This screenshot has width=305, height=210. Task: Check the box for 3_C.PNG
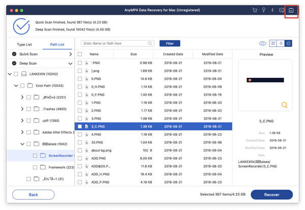pyautogui.click(x=80, y=127)
